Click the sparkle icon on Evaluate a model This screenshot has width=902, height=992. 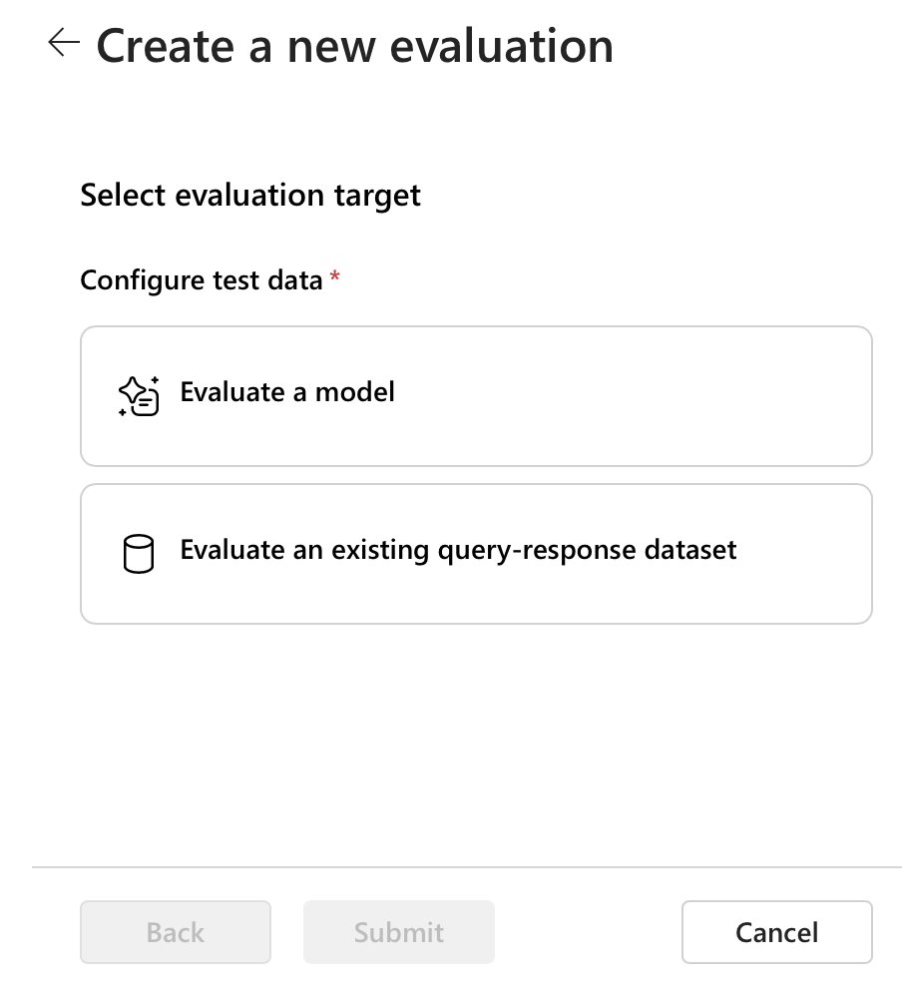click(x=138, y=395)
